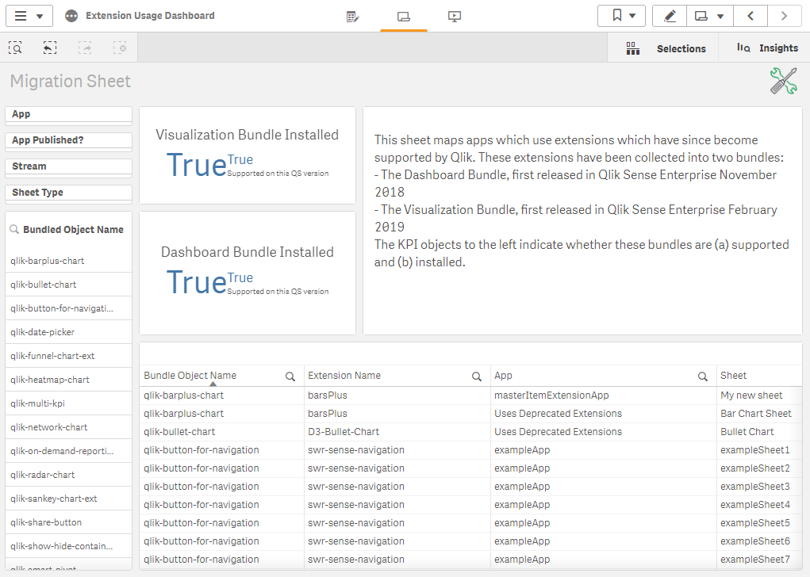Open the Sheets list dropdown

710,16
